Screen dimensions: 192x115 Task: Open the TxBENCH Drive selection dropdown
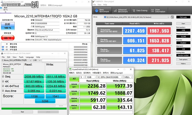tap(137, 17)
